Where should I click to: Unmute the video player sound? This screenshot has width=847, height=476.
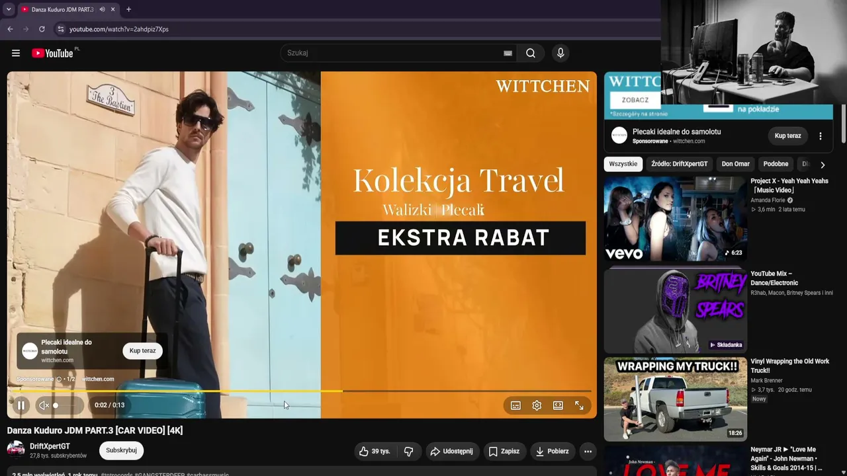point(44,405)
